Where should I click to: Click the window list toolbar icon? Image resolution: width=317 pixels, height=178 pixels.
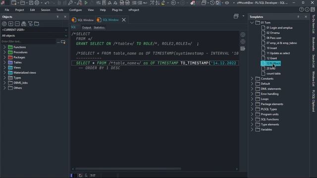[x=204, y=2]
